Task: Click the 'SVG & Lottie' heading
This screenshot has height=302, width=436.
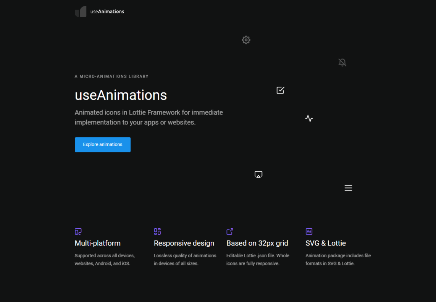Action: [326, 243]
